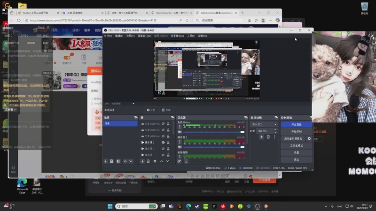Click 启动虚拟摄像机 button

coord(293,138)
